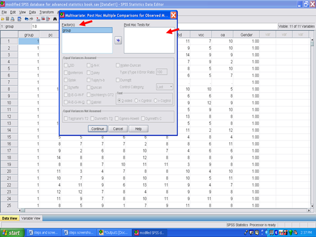
Task: Click the Windows Start button
Action: coord(12,233)
